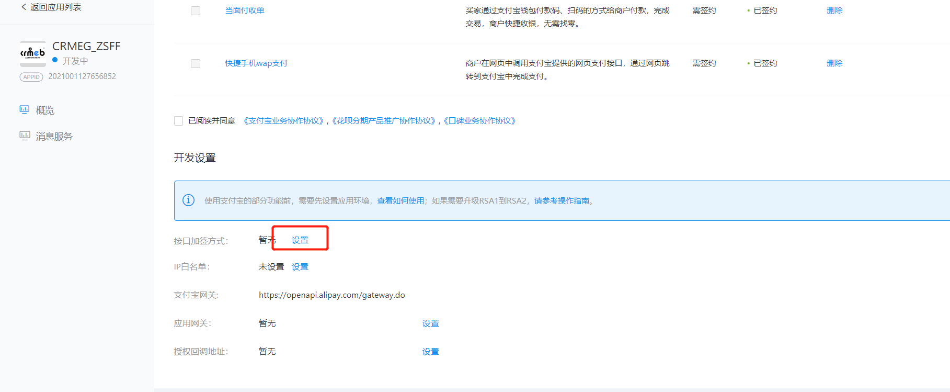Screen dimensions: 950x392
Task: Click the info icon in the blue notice
Action: (188, 200)
